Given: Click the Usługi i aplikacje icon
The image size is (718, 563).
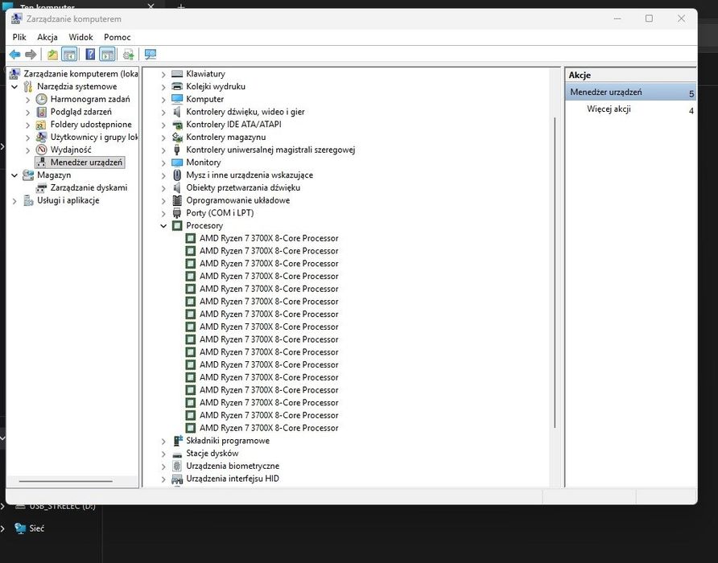Looking at the screenshot, I should pyautogui.click(x=28, y=200).
